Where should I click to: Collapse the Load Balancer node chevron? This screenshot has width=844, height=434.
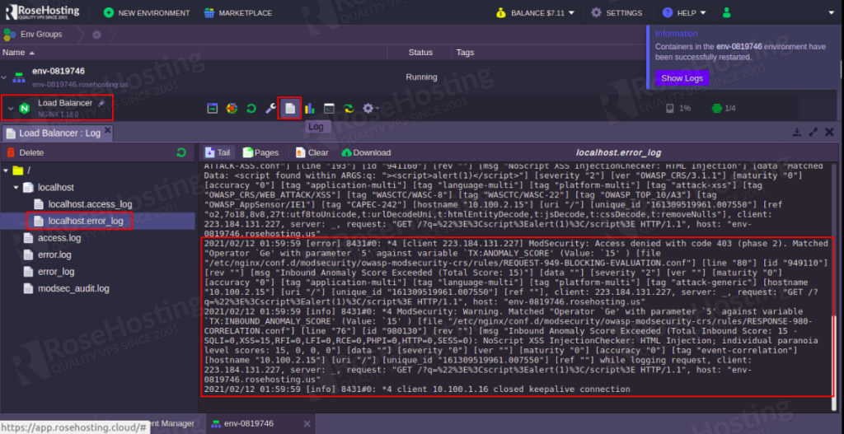click(11, 108)
